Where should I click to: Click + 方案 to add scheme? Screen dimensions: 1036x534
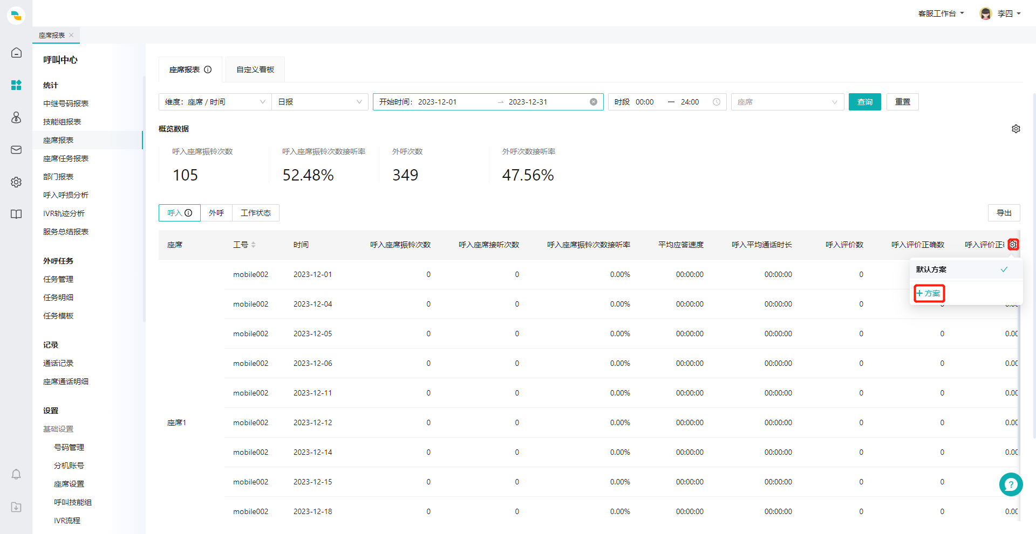click(929, 293)
